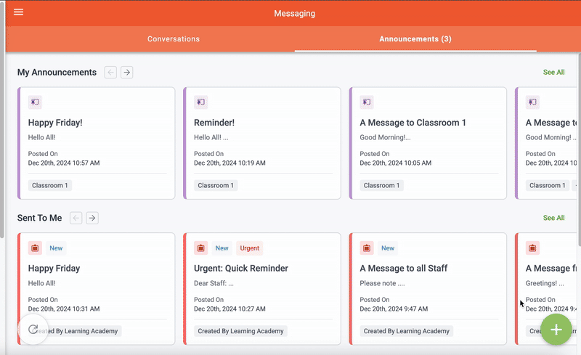581x355 pixels.
Task: Go to next My Announcements cards
Action: (126, 73)
